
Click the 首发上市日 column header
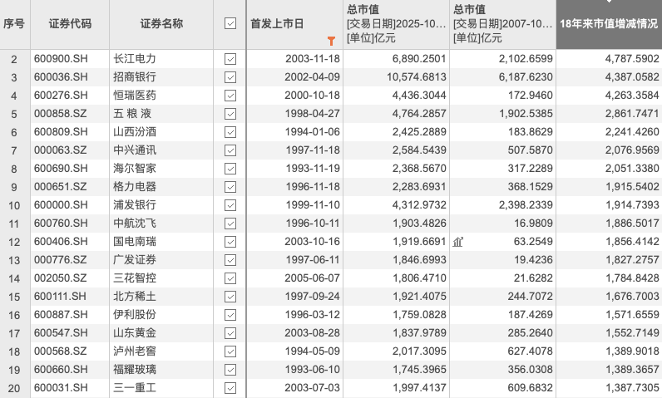coord(294,24)
